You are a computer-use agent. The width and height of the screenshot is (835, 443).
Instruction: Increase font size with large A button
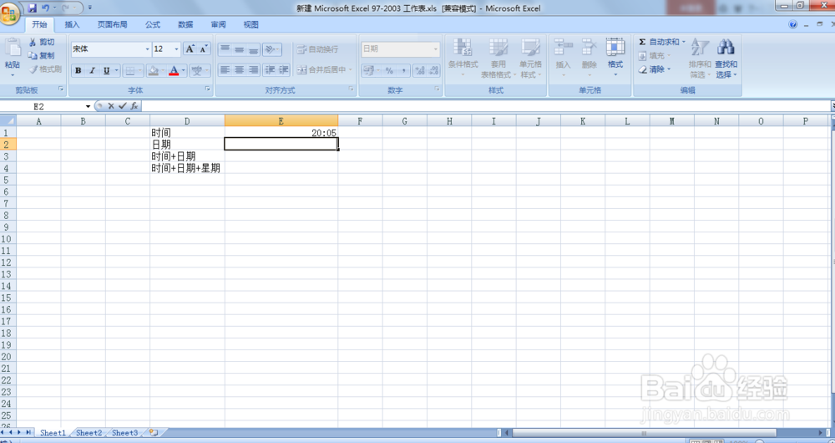point(190,49)
